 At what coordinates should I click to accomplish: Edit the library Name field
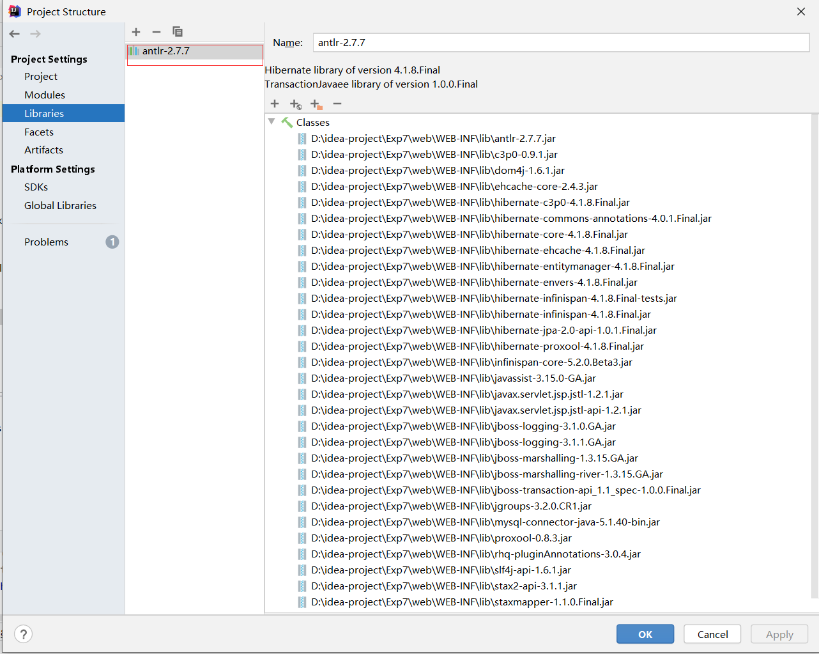coord(561,43)
